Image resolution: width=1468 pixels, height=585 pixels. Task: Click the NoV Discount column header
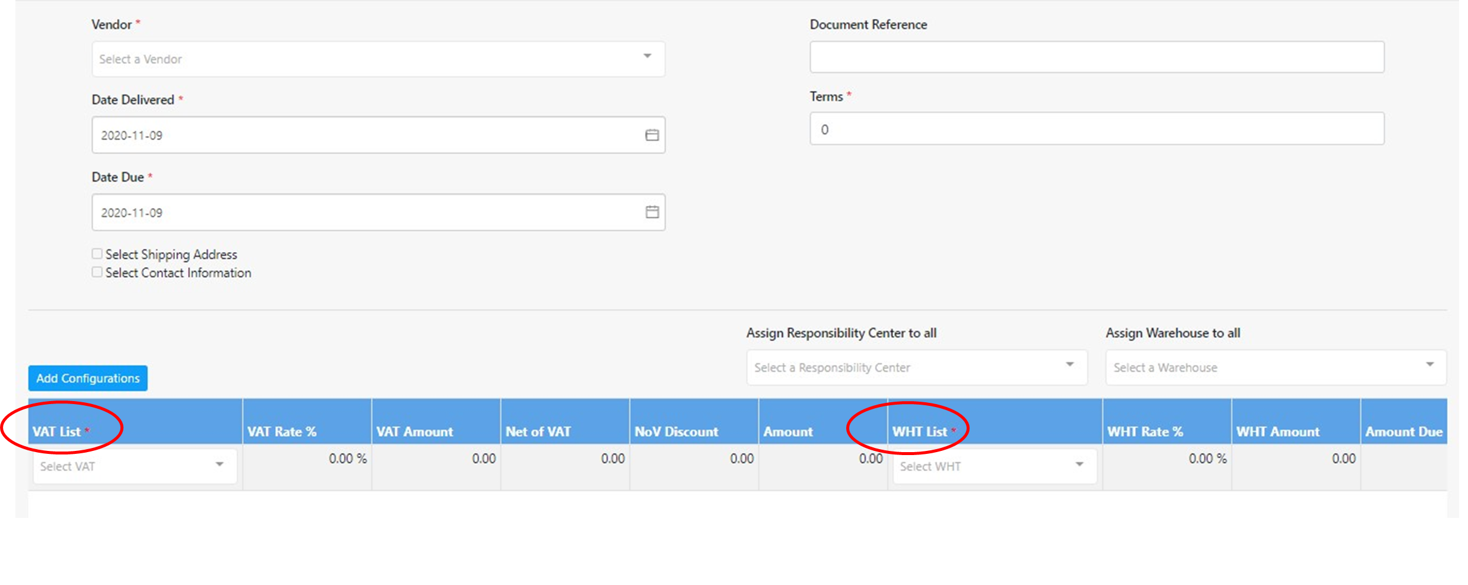pos(676,431)
